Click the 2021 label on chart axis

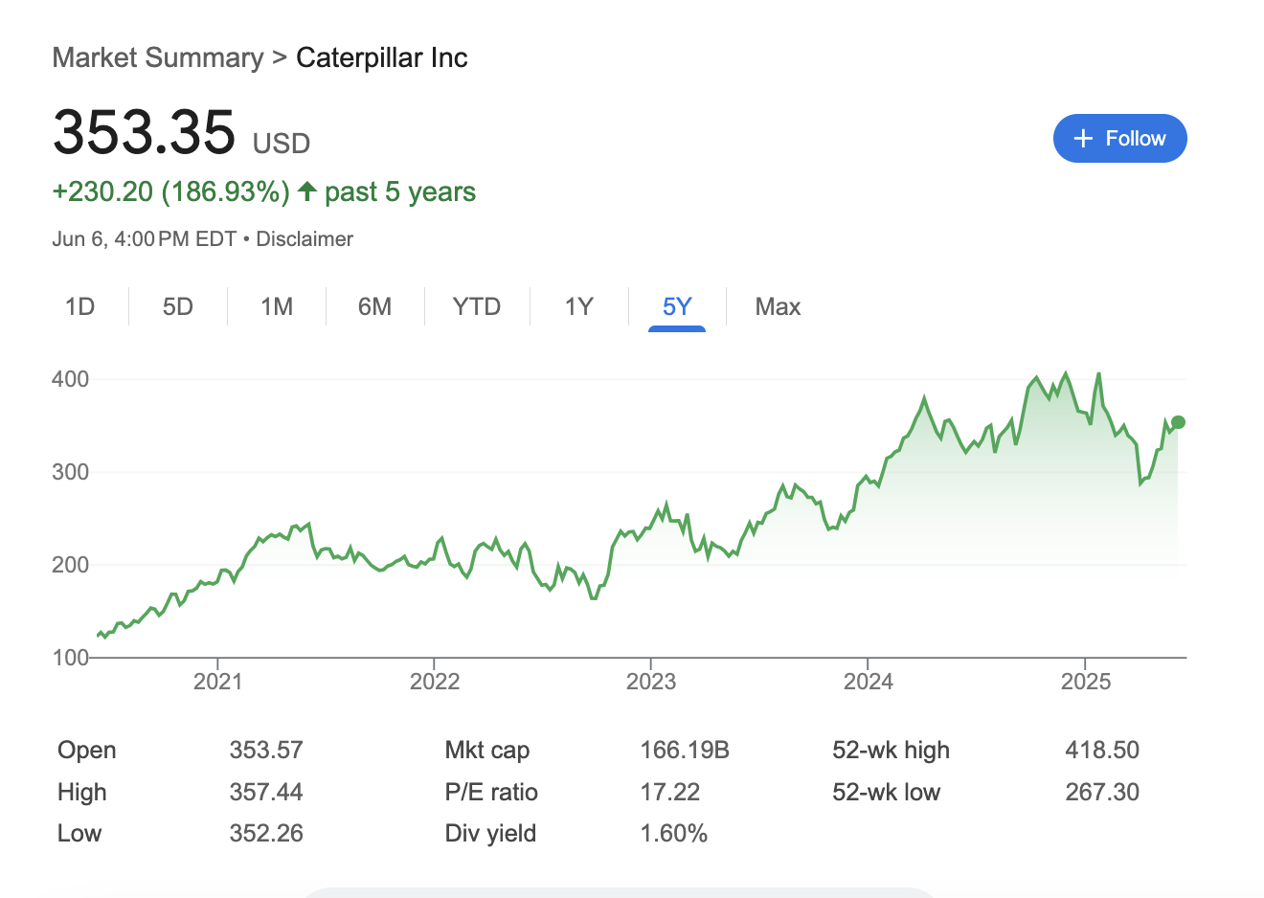tap(218, 682)
